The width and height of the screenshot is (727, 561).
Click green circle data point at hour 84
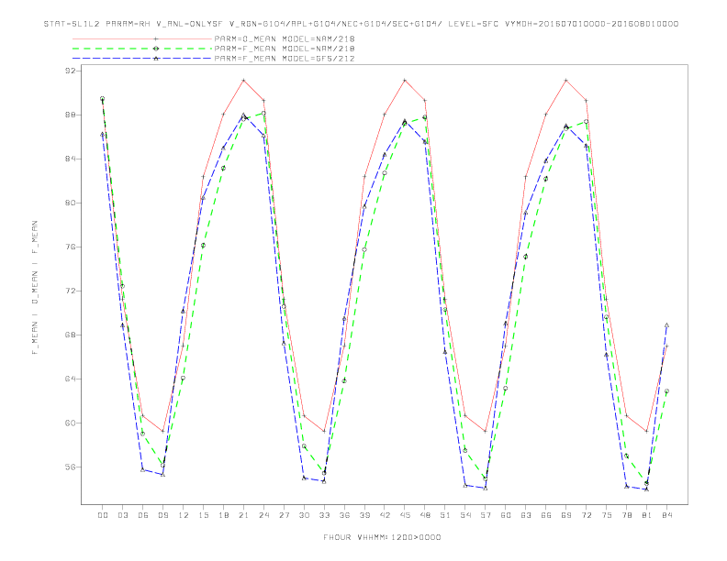click(x=666, y=391)
